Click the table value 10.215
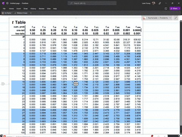 pyautogui.click(x=127, y=45)
